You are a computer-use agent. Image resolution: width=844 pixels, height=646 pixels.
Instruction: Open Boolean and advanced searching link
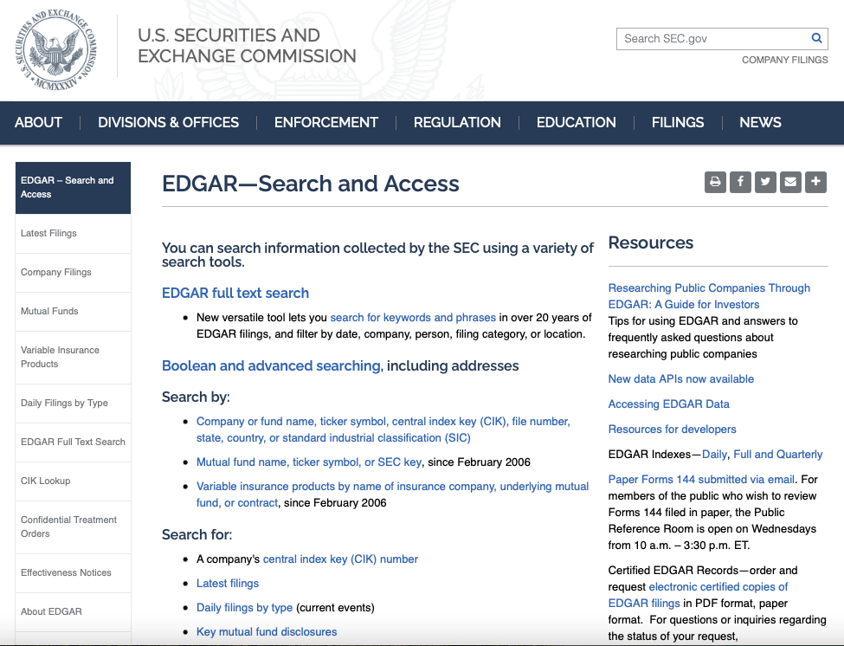click(271, 365)
